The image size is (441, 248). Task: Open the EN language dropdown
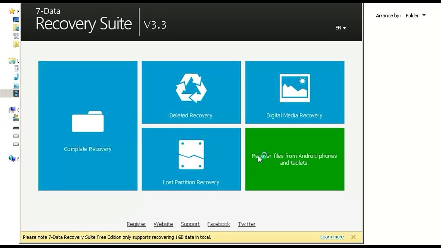340,28
